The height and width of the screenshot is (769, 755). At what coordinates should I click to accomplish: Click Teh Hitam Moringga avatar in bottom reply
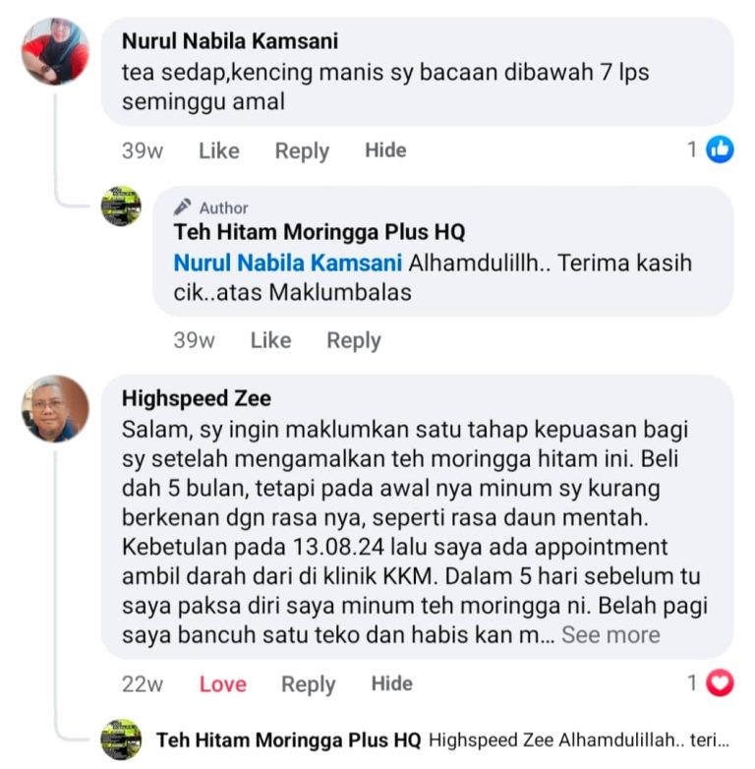coord(121,739)
